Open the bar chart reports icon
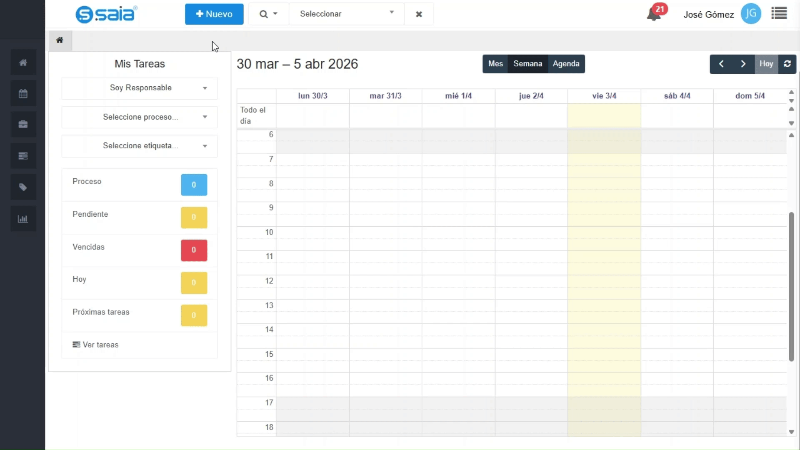Image resolution: width=800 pixels, height=450 pixels. click(23, 219)
